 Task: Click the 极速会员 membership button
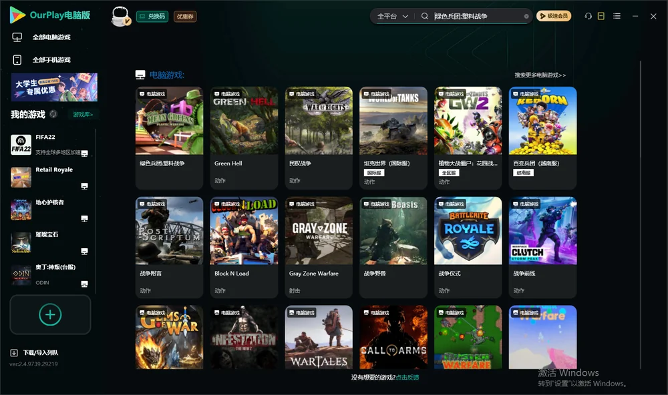(554, 16)
